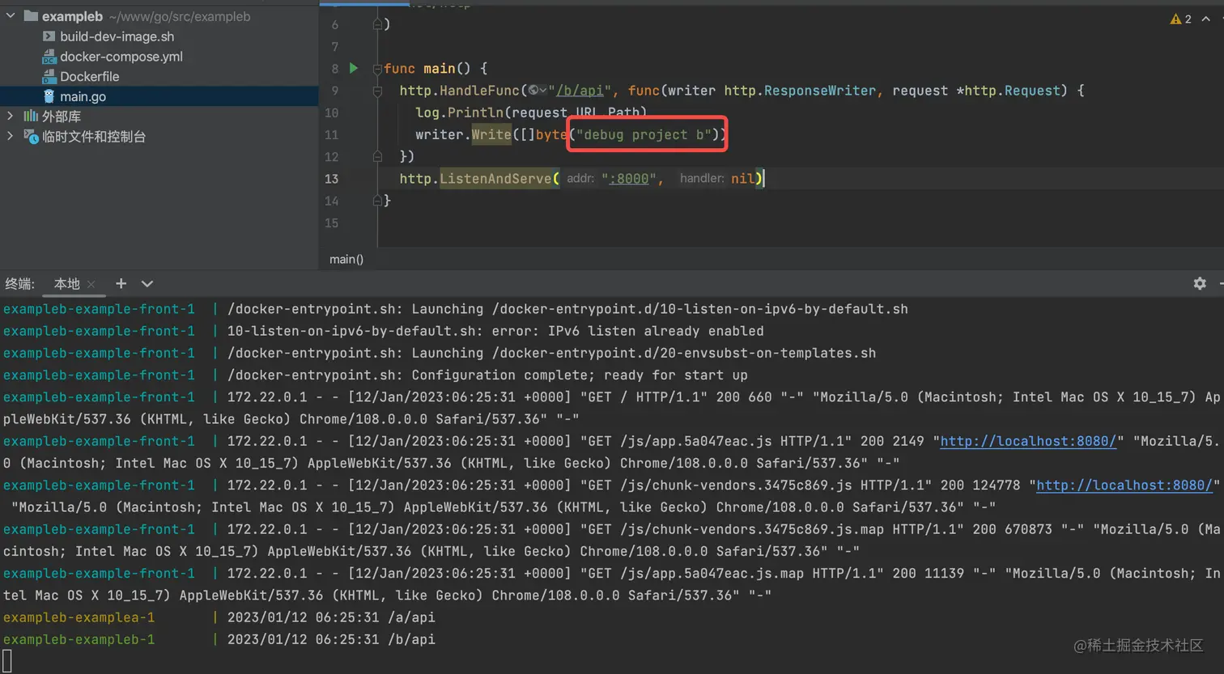1224x674 pixels.
Task: Open first http://localhost:8080/ link for app.5a047eac.js
Action: [x=1028, y=441]
